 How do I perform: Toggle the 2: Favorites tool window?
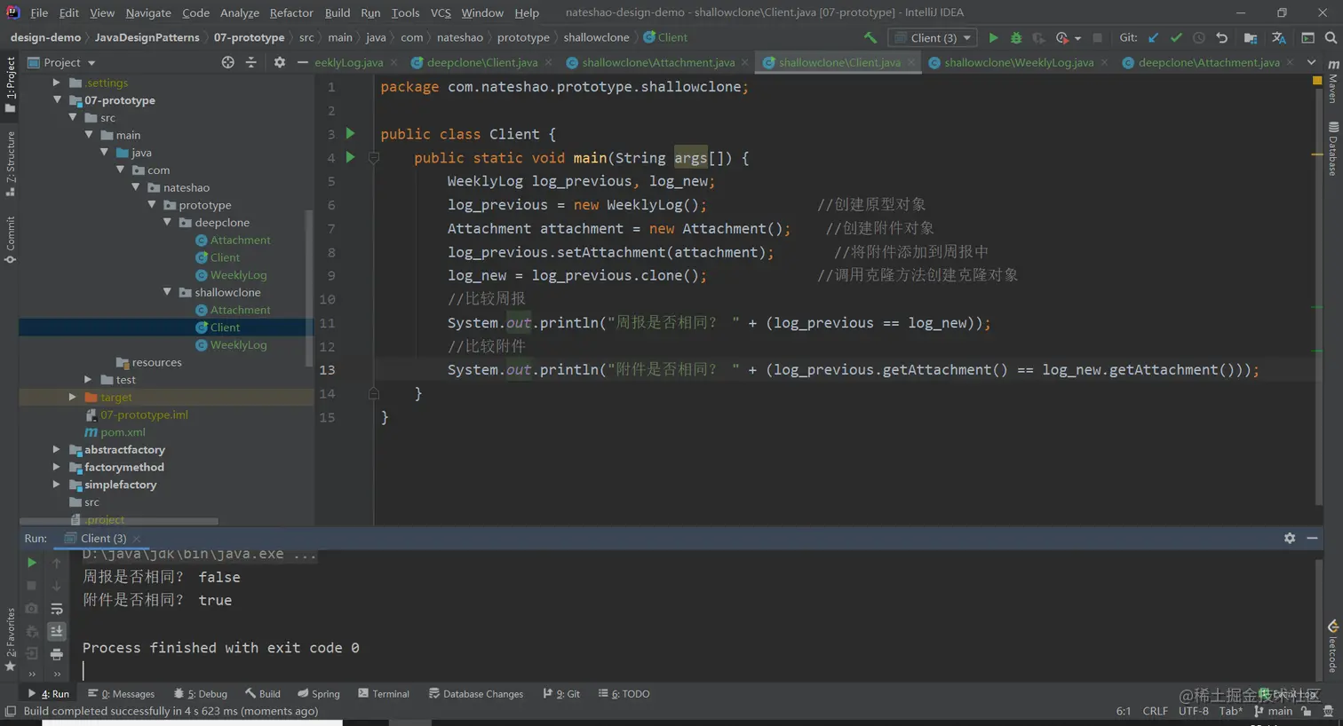click(10, 639)
